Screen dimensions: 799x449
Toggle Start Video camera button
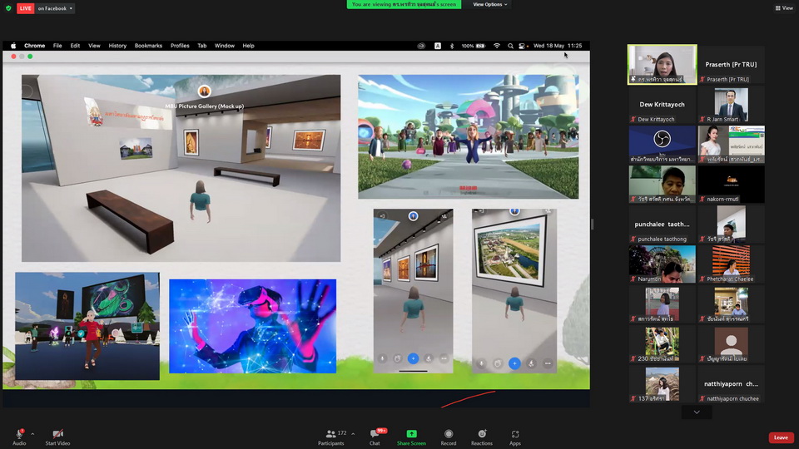[x=57, y=437]
